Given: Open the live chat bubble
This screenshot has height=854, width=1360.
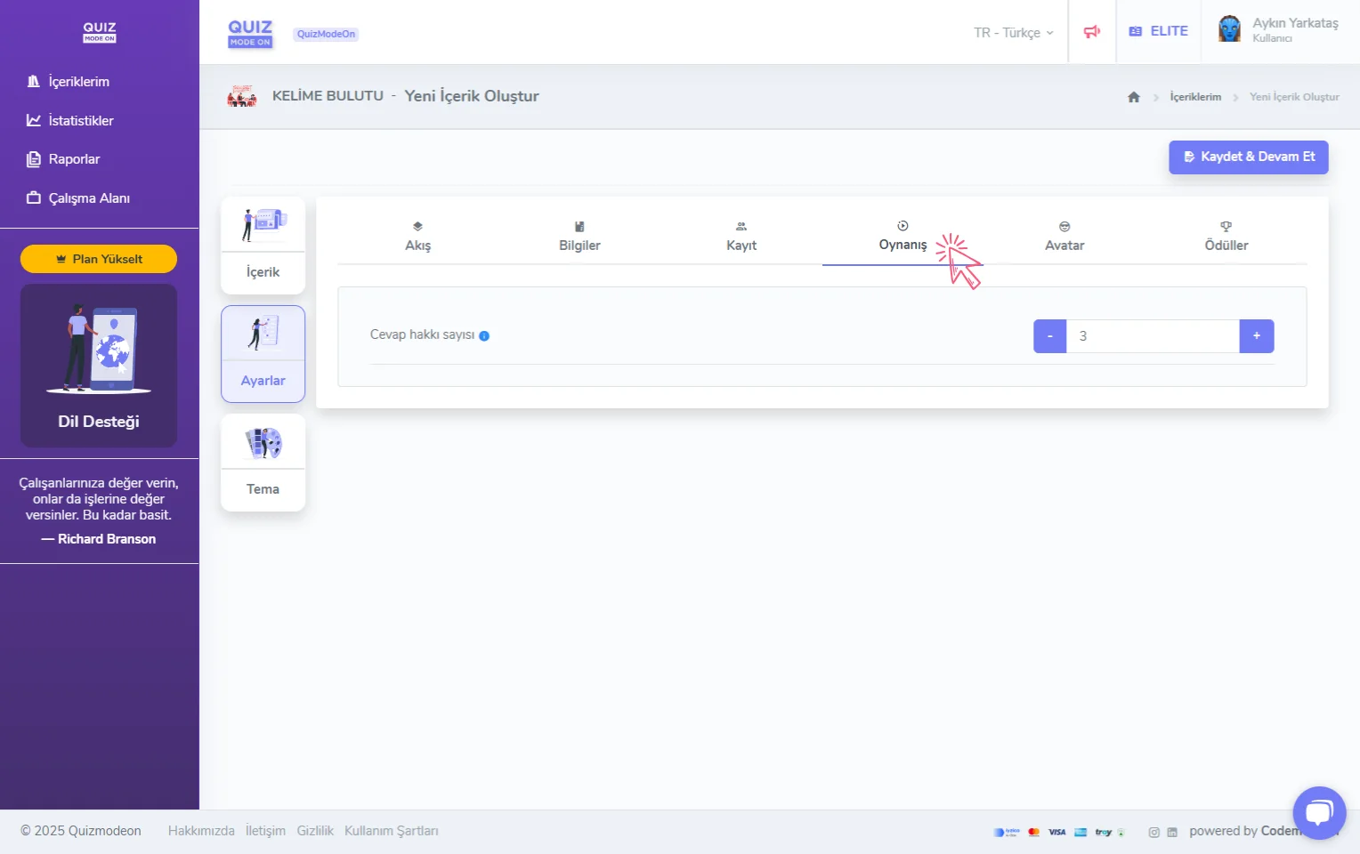Looking at the screenshot, I should tap(1319, 812).
